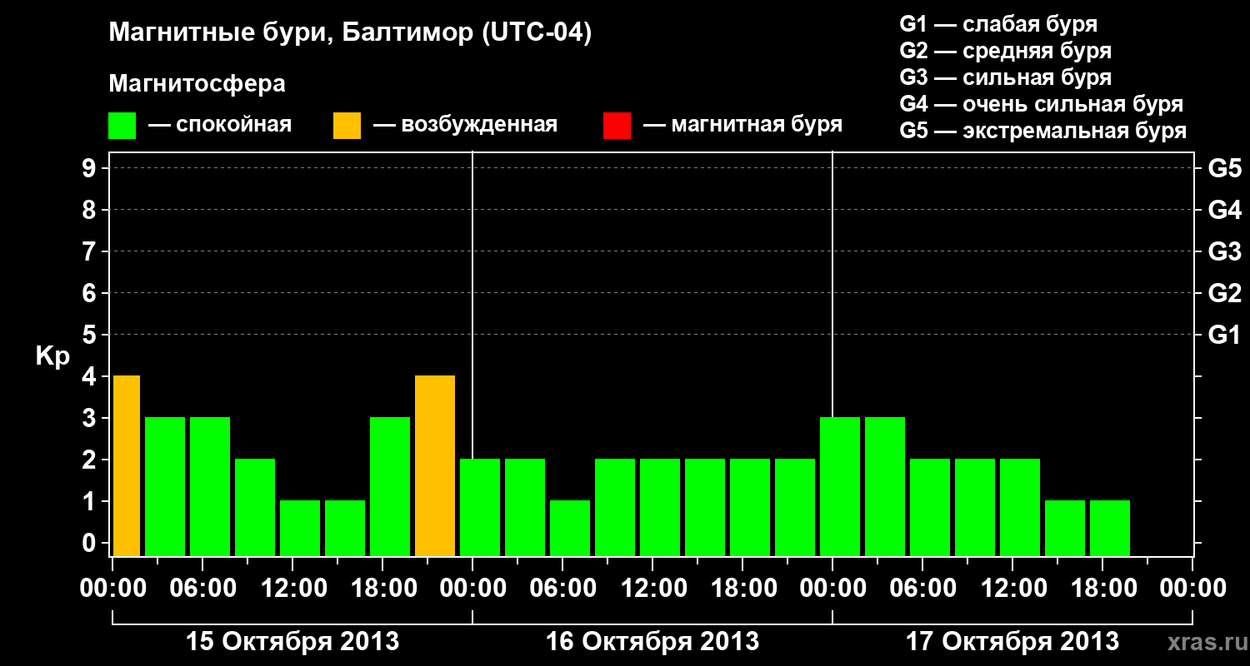Viewport: 1250px width, 666px height.
Task: Click the orange 'возбужденная' legend swatch
Action: pyautogui.click(x=347, y=126)
